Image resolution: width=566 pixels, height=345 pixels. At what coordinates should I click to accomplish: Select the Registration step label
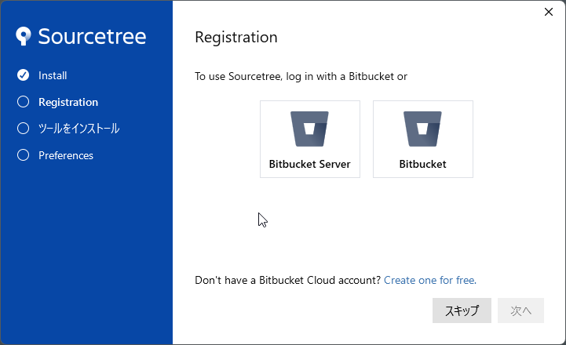click(68, 103)
